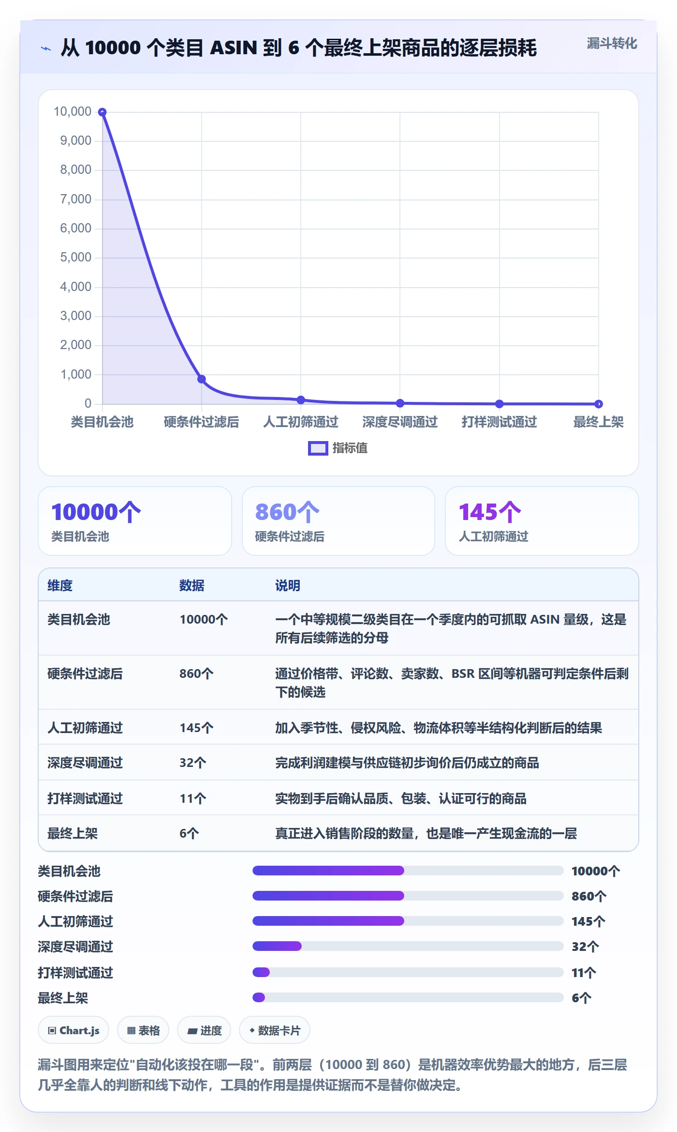Select the 11个 cell in the table
Viewport: 677px width, 1132px height.
point(193,798)
